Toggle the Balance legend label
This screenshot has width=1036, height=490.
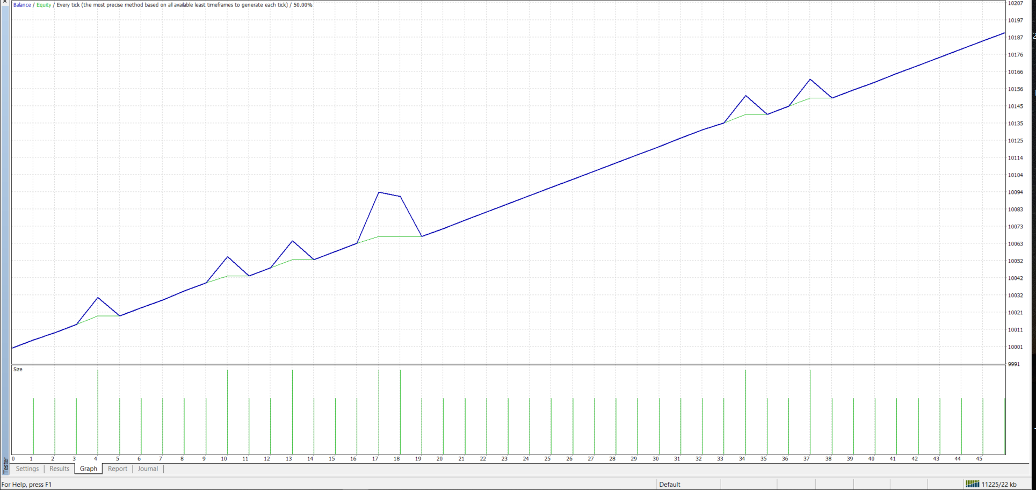[21, 4]
